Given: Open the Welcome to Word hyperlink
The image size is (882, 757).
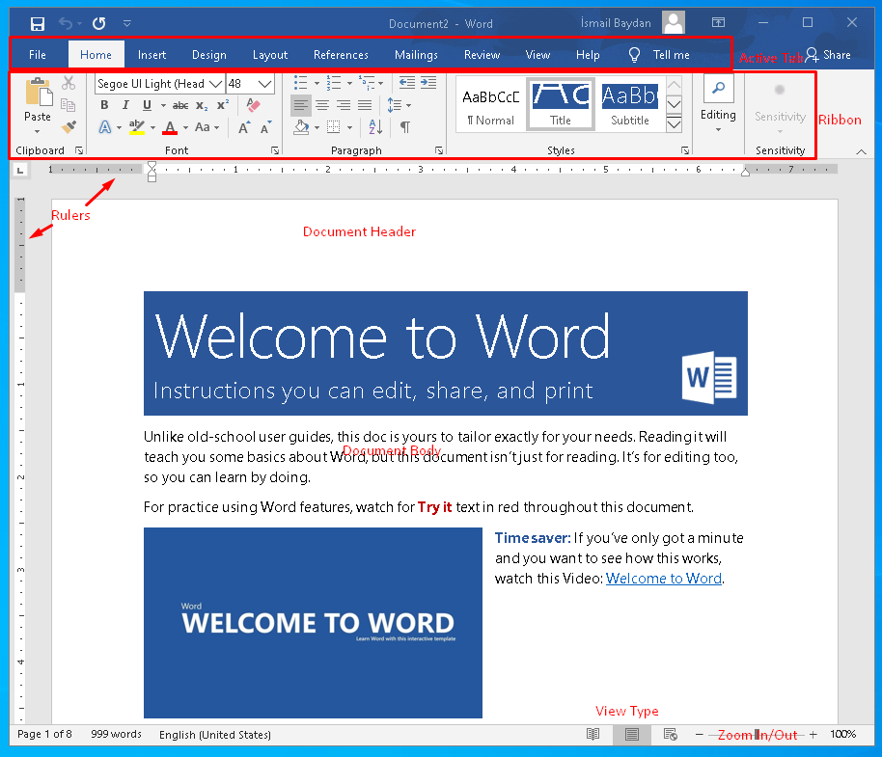Looking at the screenshot, I should tap(664, 579).
